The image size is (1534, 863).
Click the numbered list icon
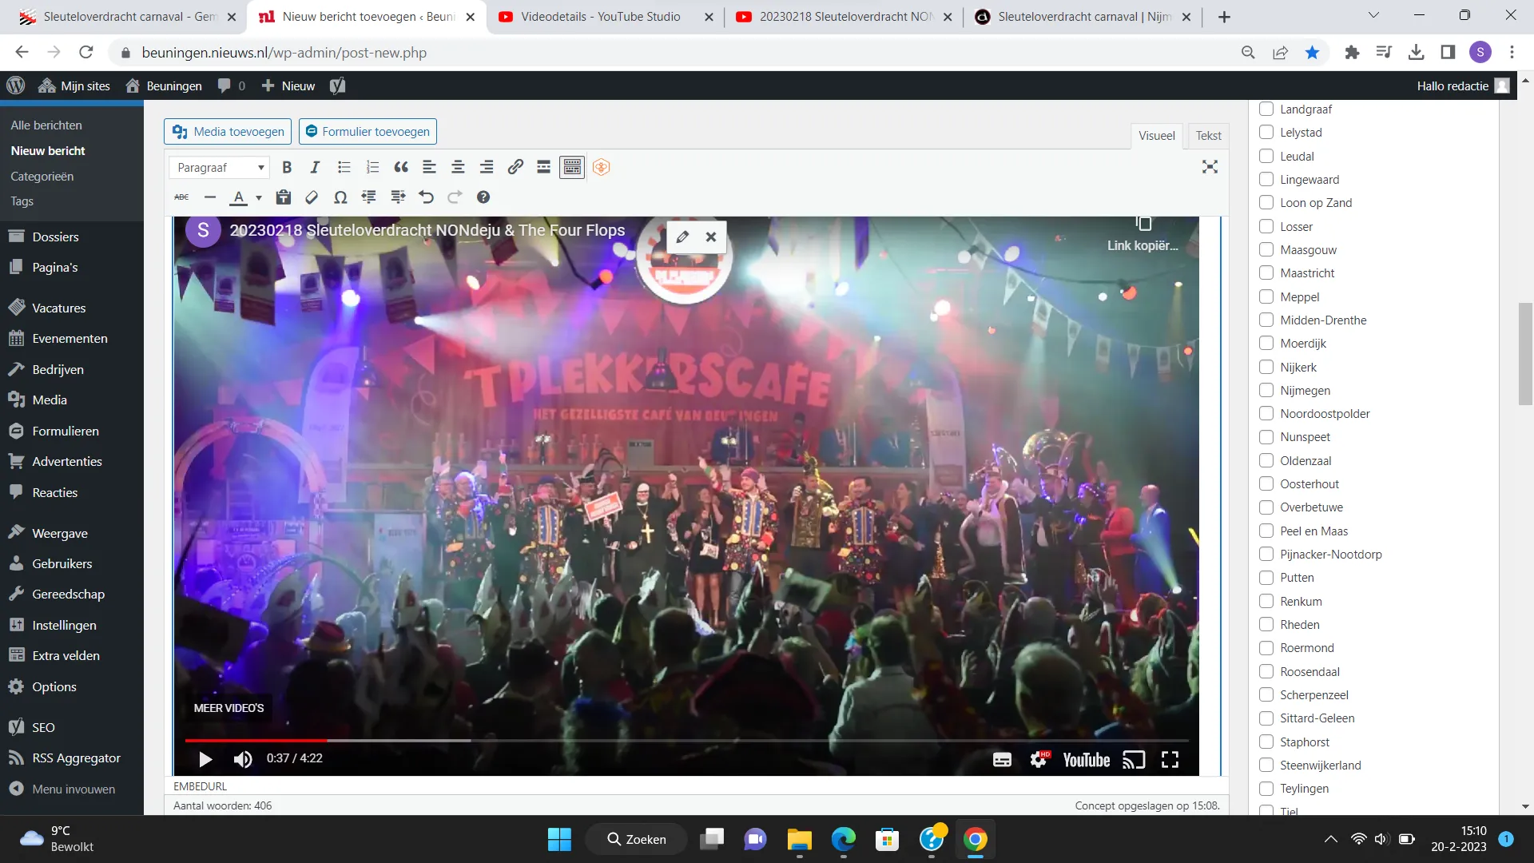click(x=372, y=167)
